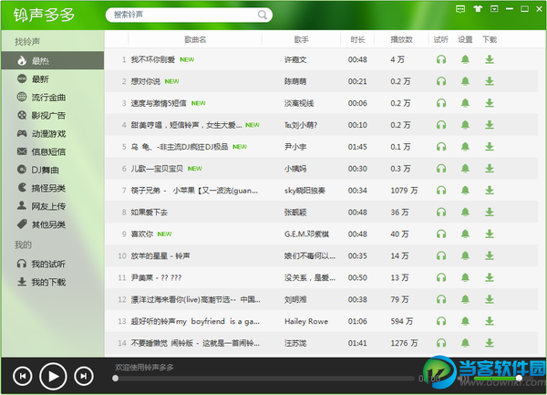Click the search magnifier icon

[x=263, y=15]
